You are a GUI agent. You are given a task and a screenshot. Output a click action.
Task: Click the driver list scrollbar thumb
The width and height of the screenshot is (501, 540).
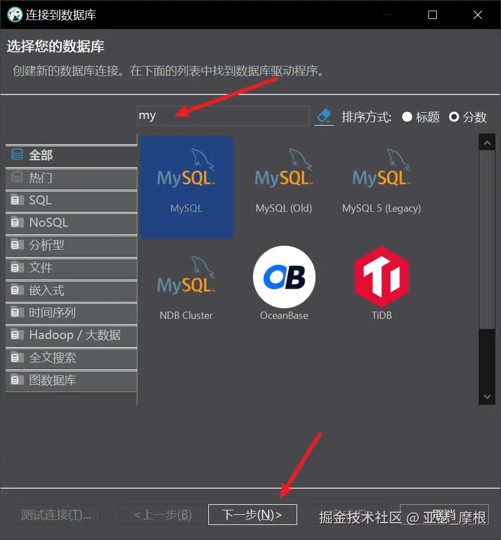click(x=487, y=240)
